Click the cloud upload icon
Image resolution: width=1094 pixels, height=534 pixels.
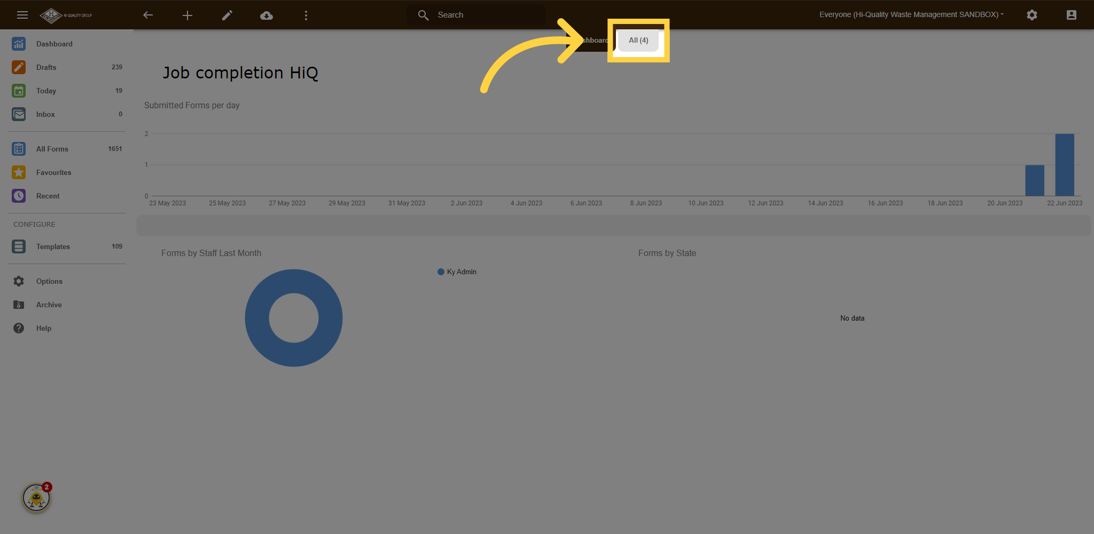tap(267, 15)
